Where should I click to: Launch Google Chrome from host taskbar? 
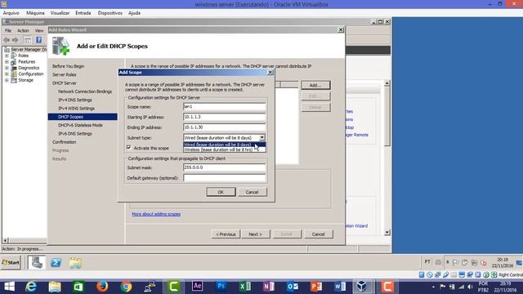(127, 287)
